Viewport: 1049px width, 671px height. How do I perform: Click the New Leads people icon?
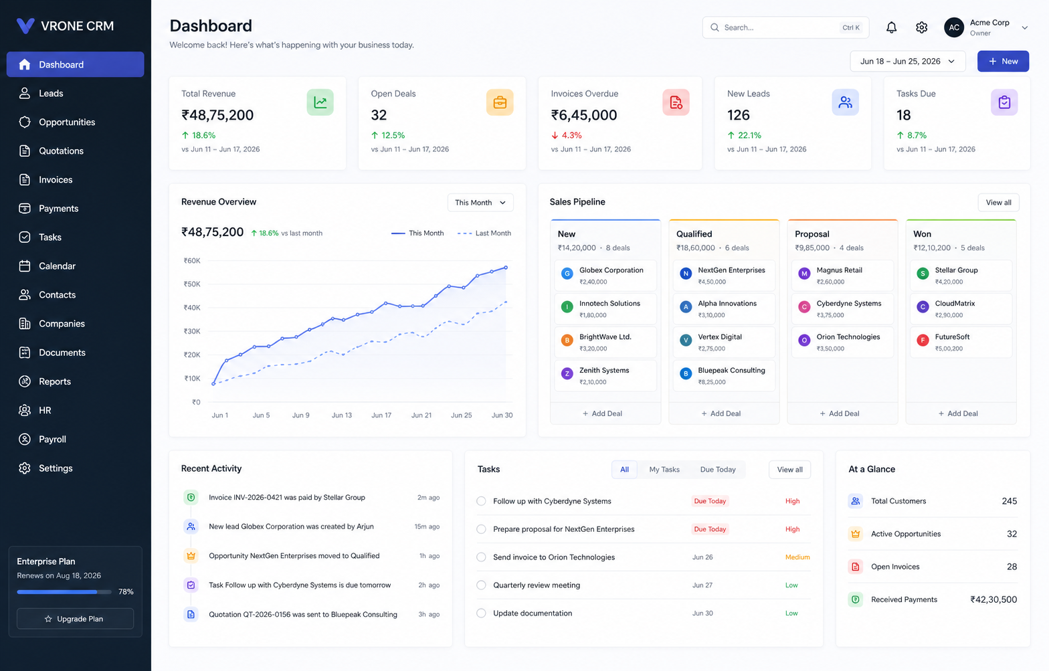coord(845,102)
